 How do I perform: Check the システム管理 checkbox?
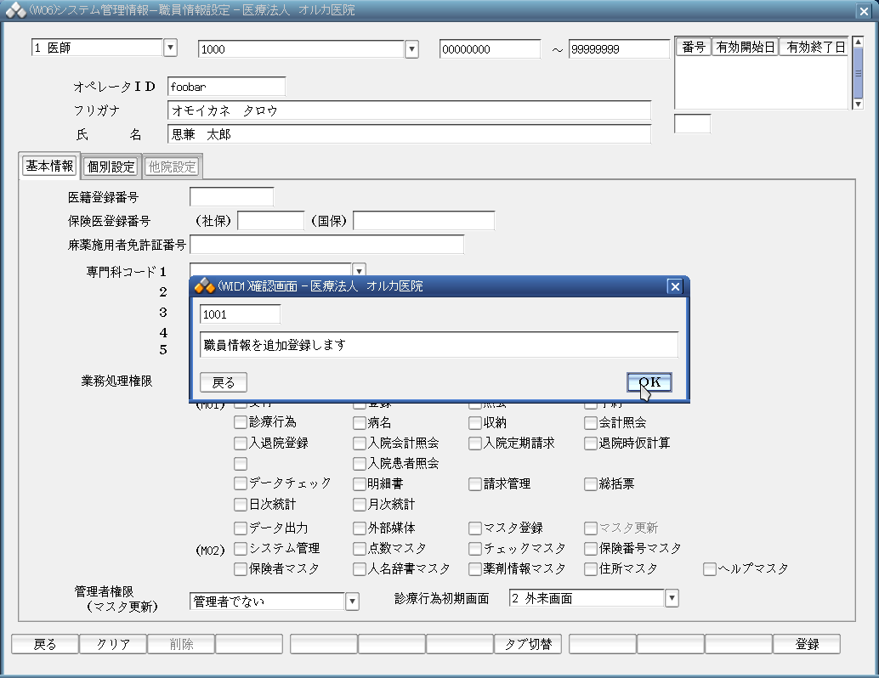[241, 549]
